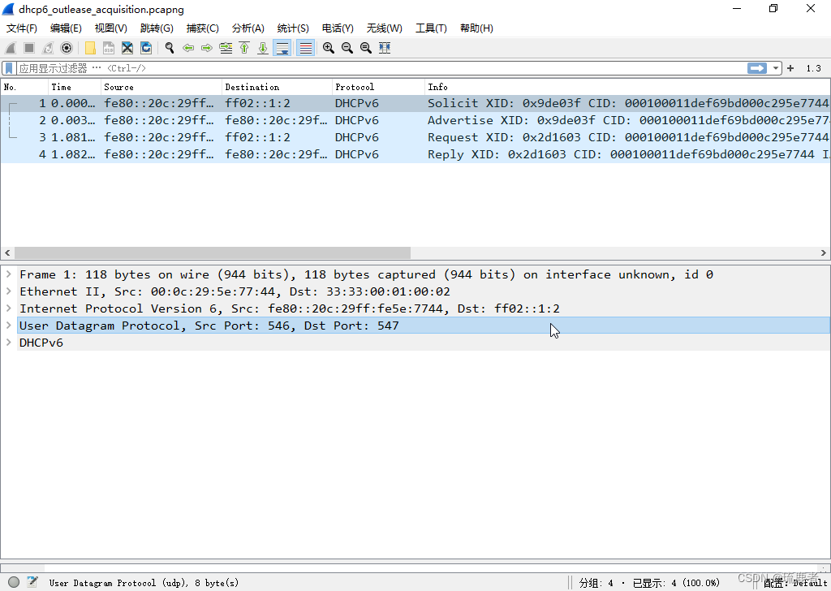Click the packet list scrollbar's right arrow

point(824,252)
